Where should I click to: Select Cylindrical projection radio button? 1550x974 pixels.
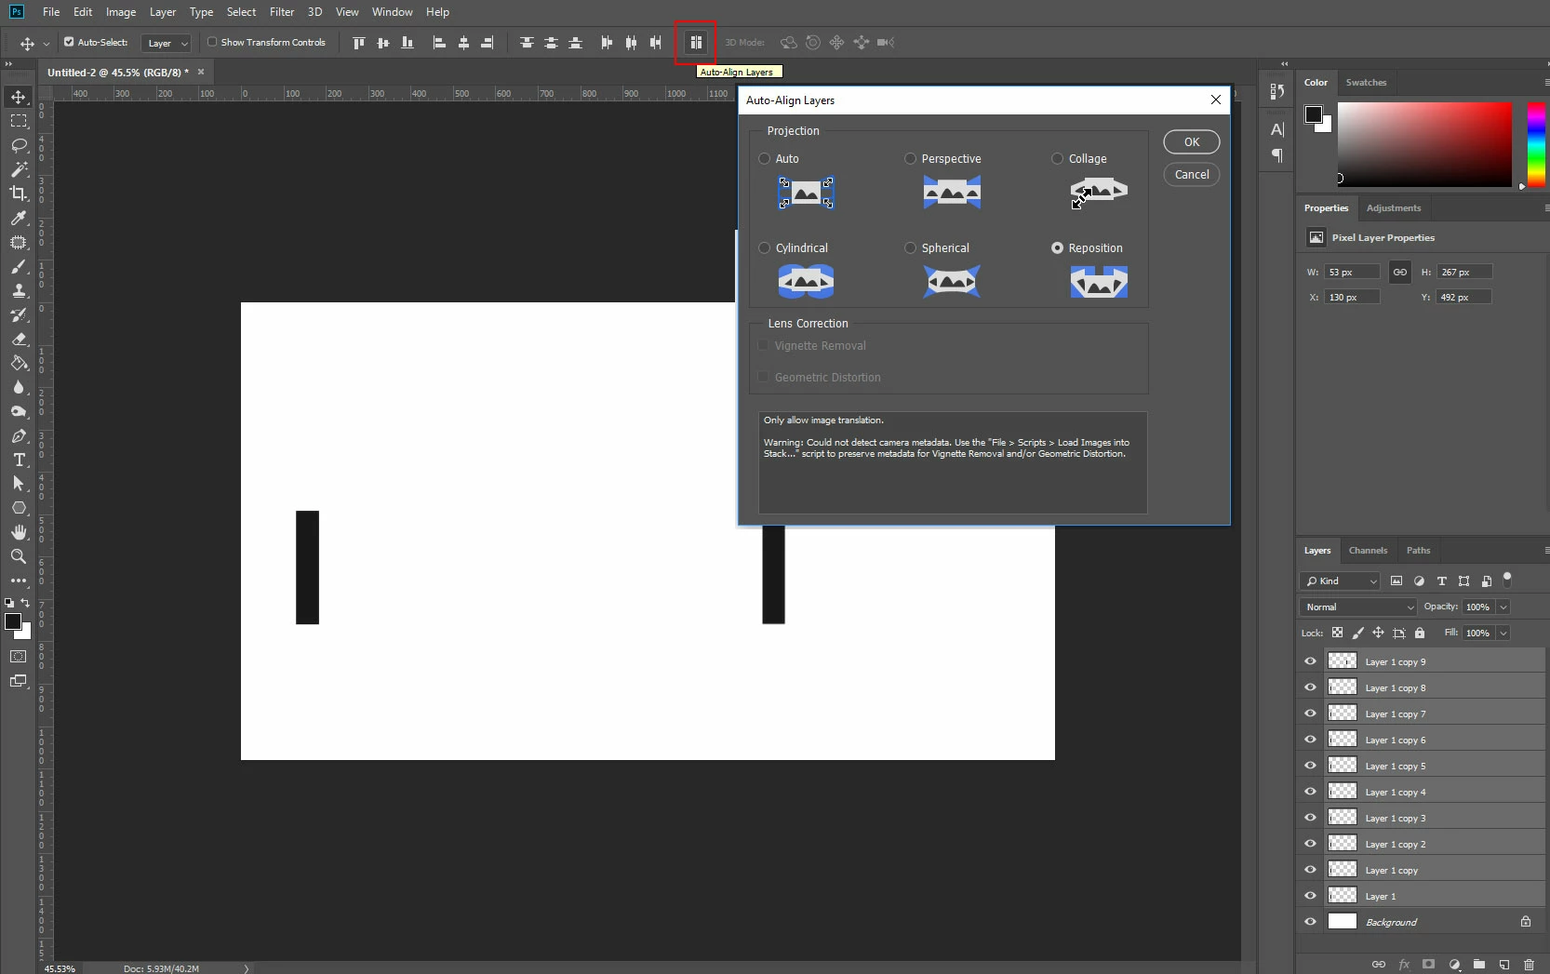[765, 248]
